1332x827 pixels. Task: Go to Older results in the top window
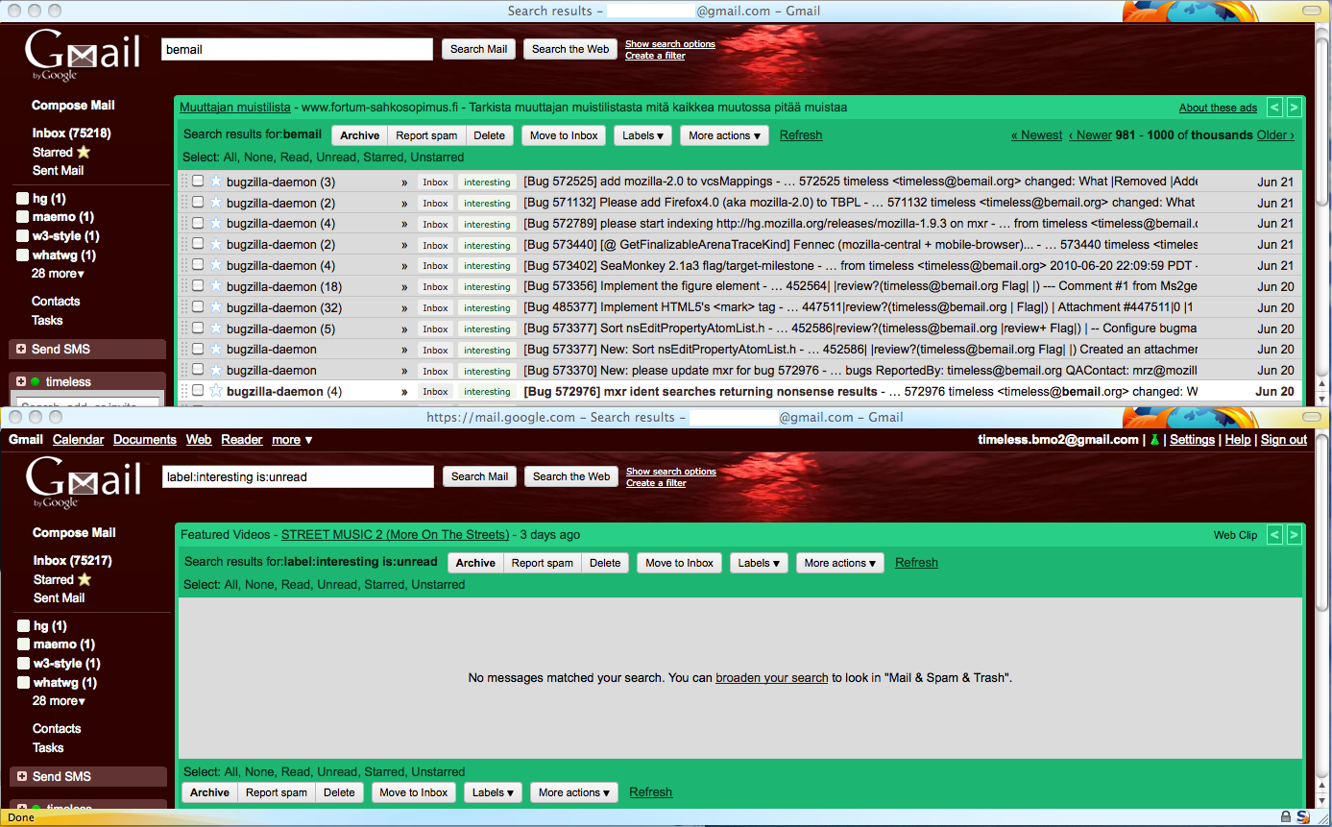1275,135
